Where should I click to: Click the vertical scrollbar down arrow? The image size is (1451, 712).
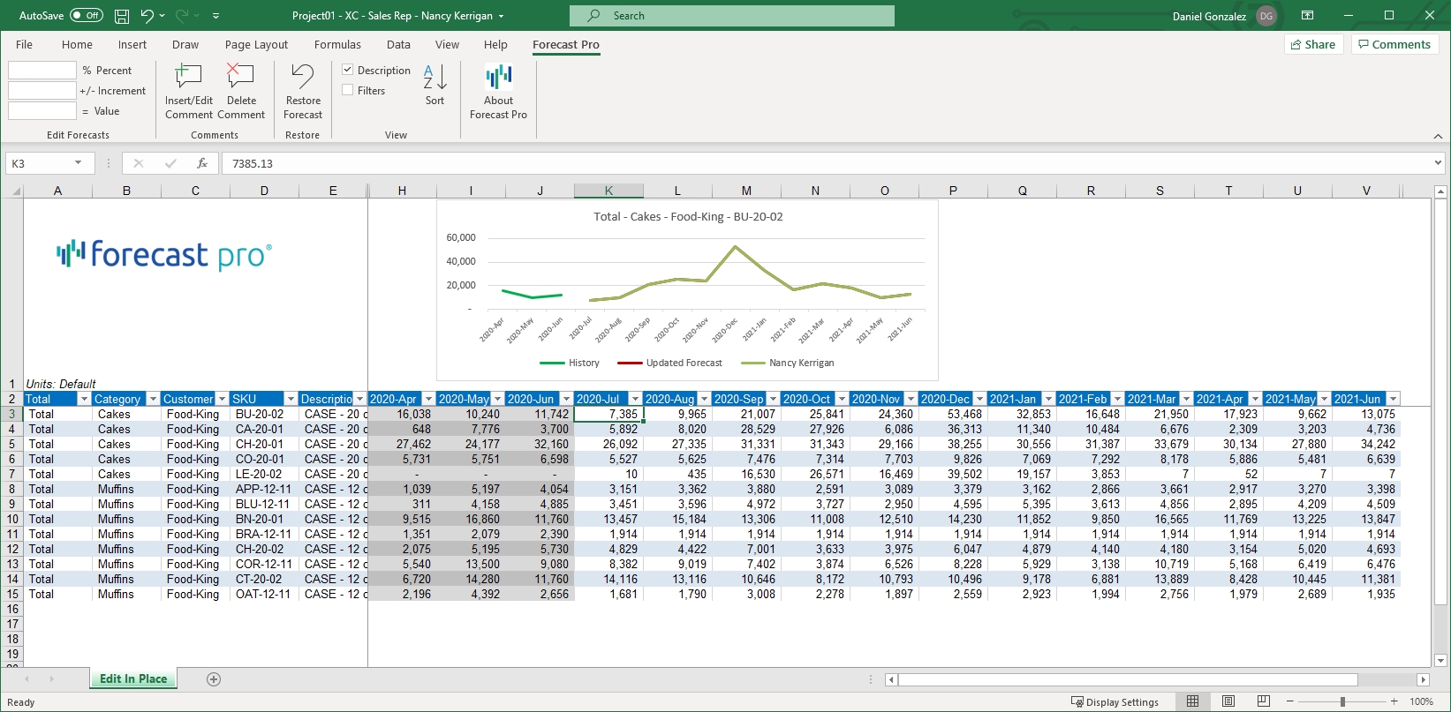click(1440, 660)
